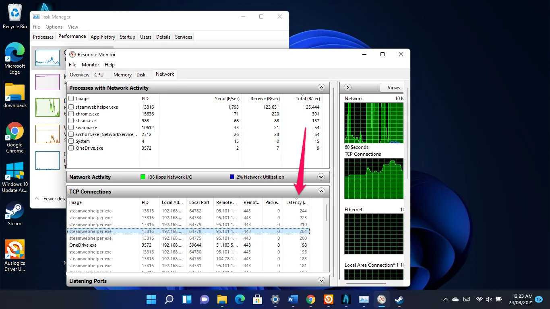Switch to Resource Monitor Memory tab
The image size is (550, 309).
[x=122, y=74]
